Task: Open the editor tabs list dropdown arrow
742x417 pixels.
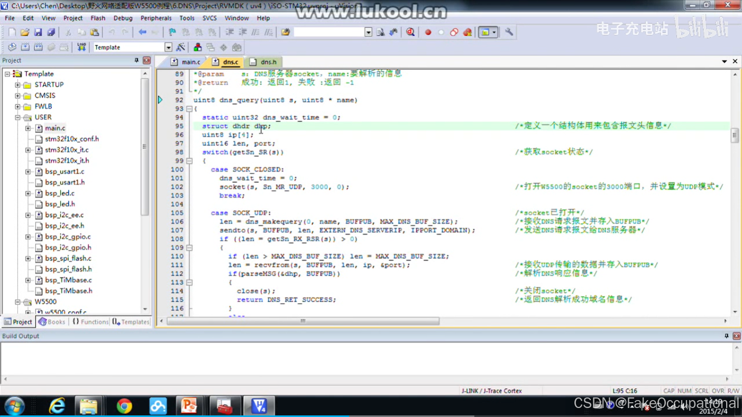Action: (725, 62)
